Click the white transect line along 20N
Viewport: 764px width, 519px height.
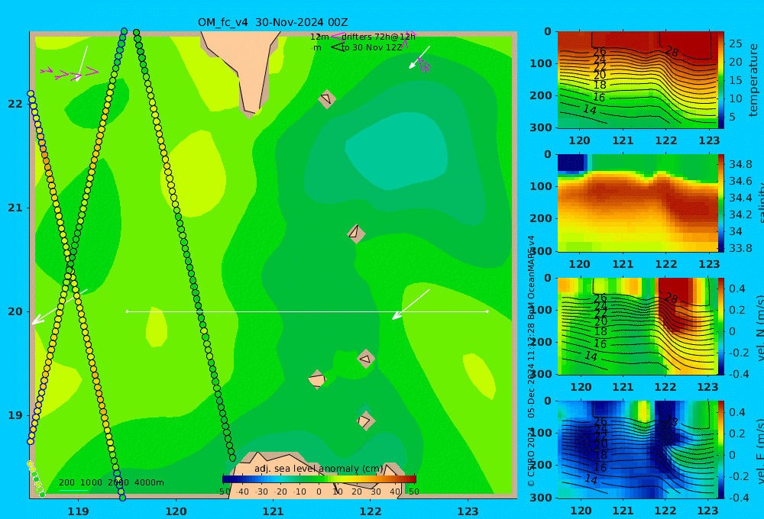[x=307, y=311]
